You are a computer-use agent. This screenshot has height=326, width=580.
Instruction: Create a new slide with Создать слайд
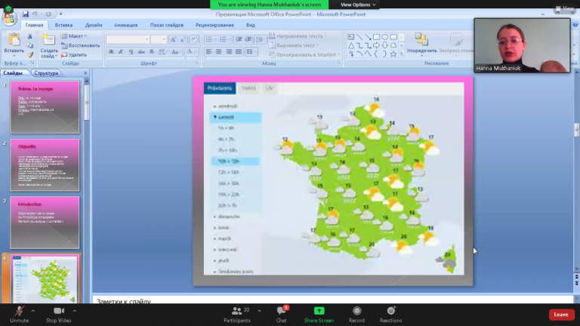(48, 45)
